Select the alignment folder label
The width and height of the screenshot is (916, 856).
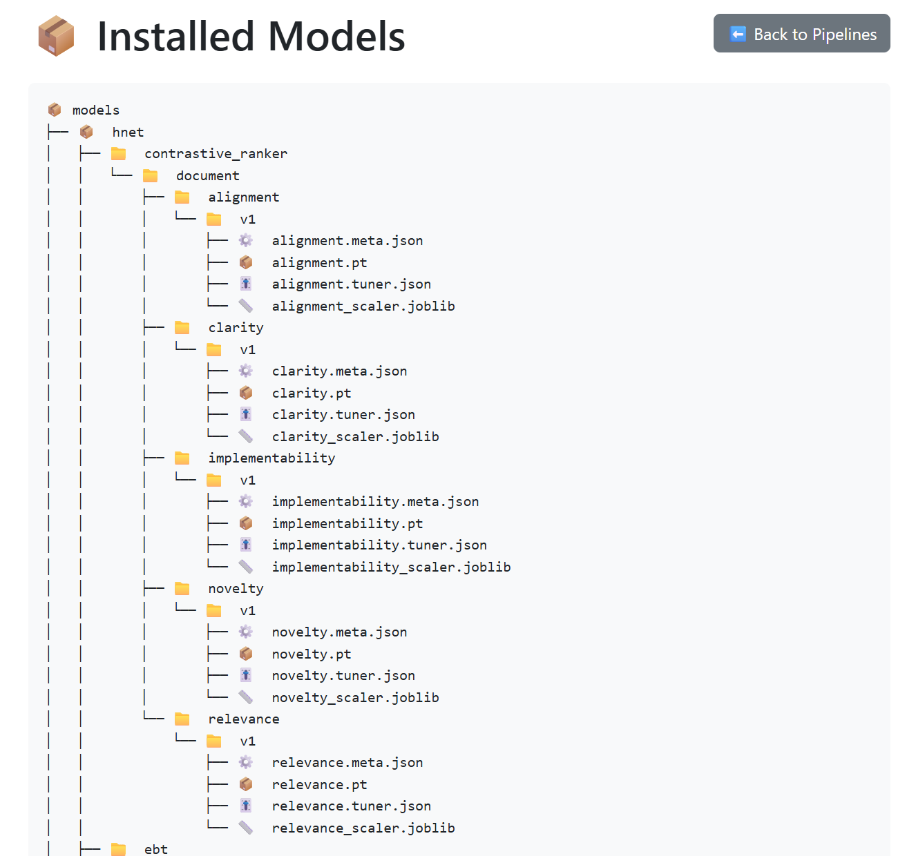click(x=244, y=197)
